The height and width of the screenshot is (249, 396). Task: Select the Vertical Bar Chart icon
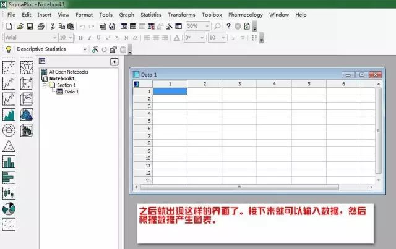(9, 162)
